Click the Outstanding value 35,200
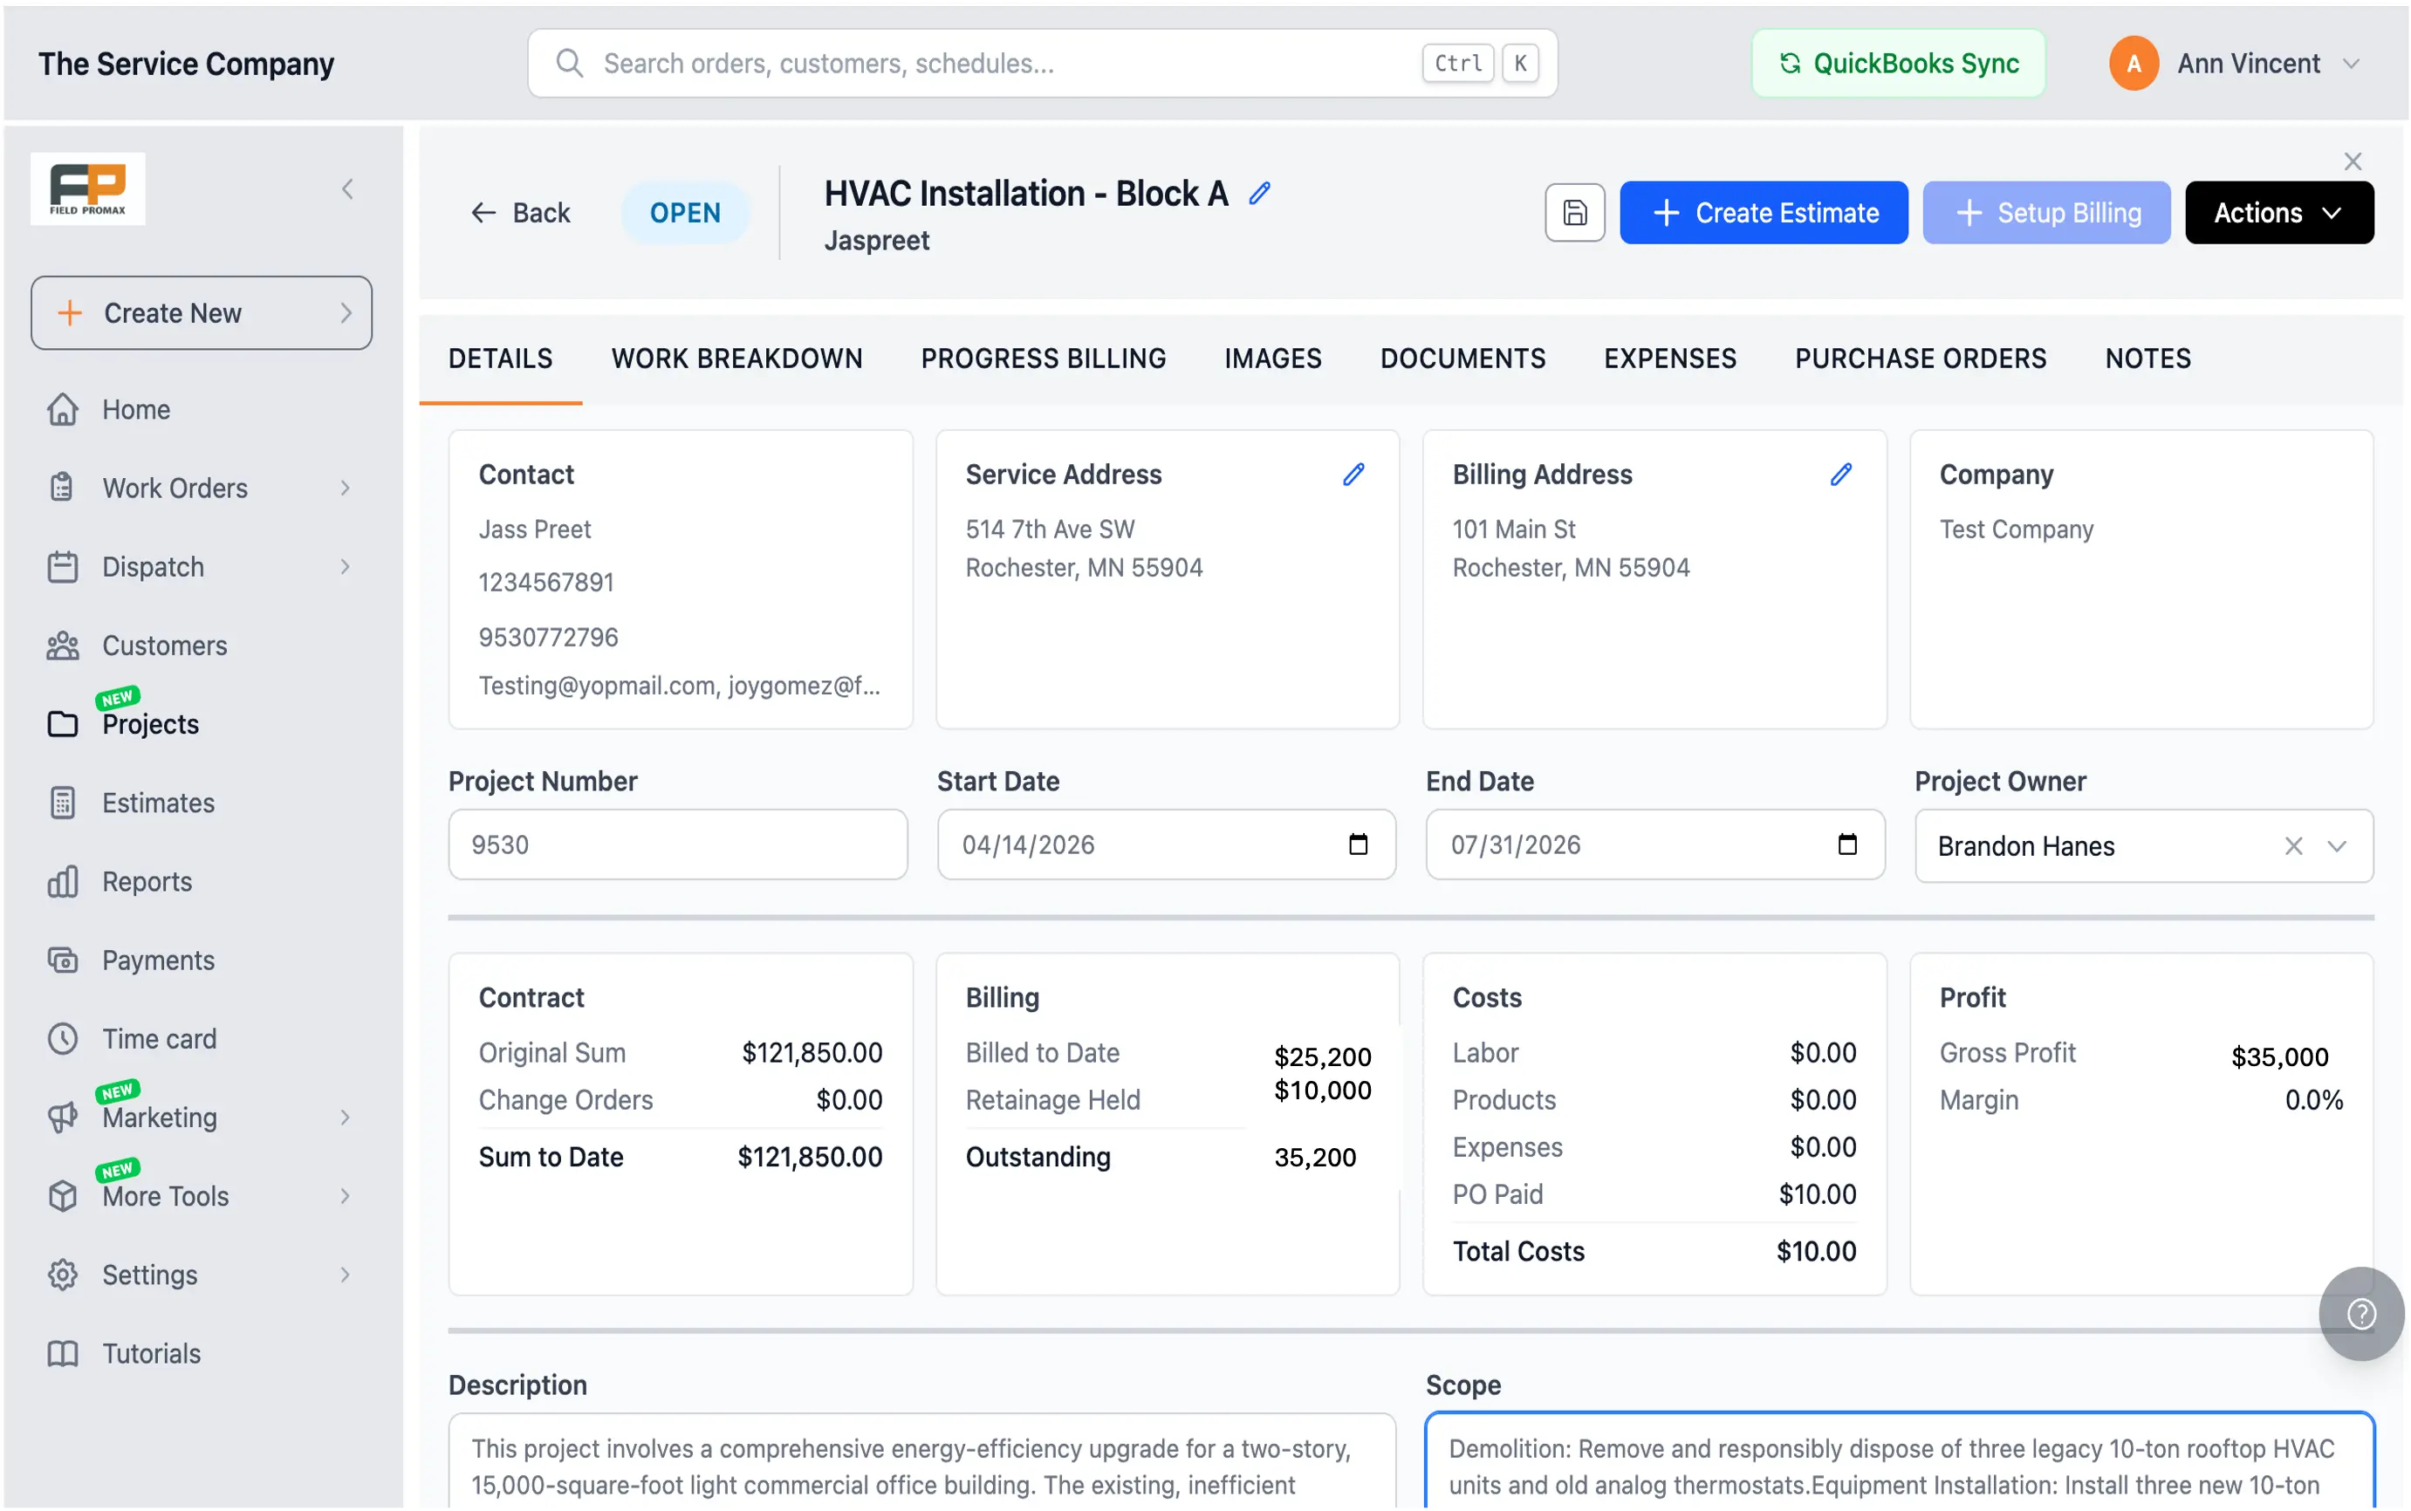This screenshot has width=2411, height=1511. [x=1314, y=1157]
